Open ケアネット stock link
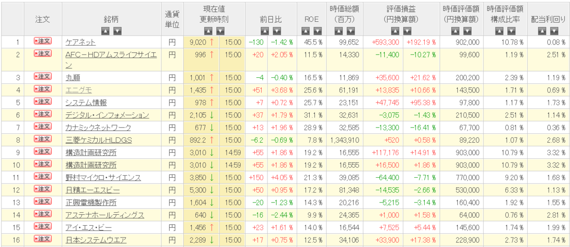 click(81, 42)
